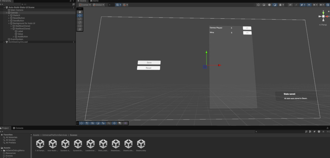Open the Global handle rotation dropdown
This screenshot has height=158, width=330.
[x=98, y=5]
